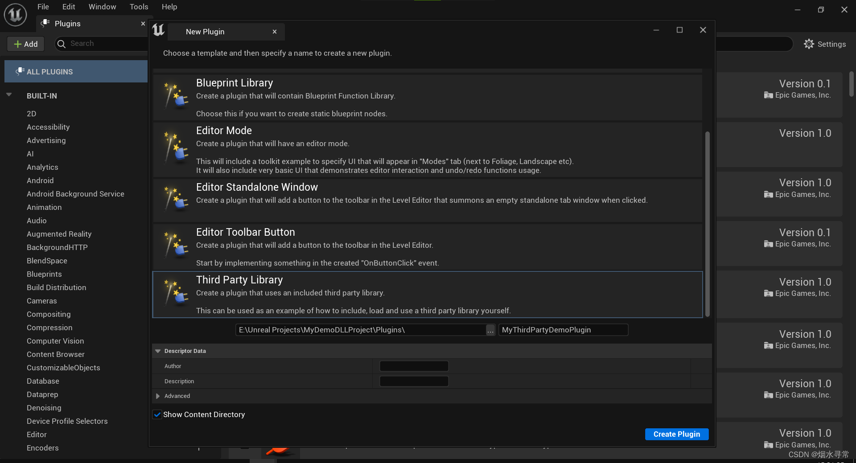Click the Editor Toolbar Button template icon
Viewport: 856px width, 463px height.
click(x=176, y=246)
